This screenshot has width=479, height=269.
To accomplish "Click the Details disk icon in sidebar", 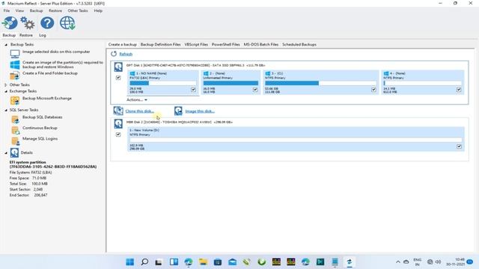I will coord(14,152).
